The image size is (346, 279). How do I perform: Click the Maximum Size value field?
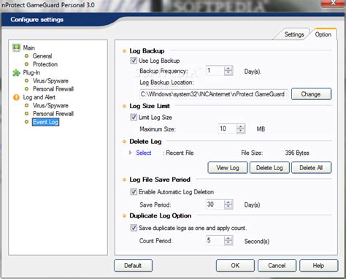pyautogui.click(x=227, y=129)
